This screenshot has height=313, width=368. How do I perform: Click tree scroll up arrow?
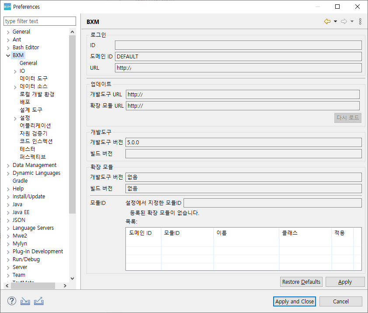[72, 32]
